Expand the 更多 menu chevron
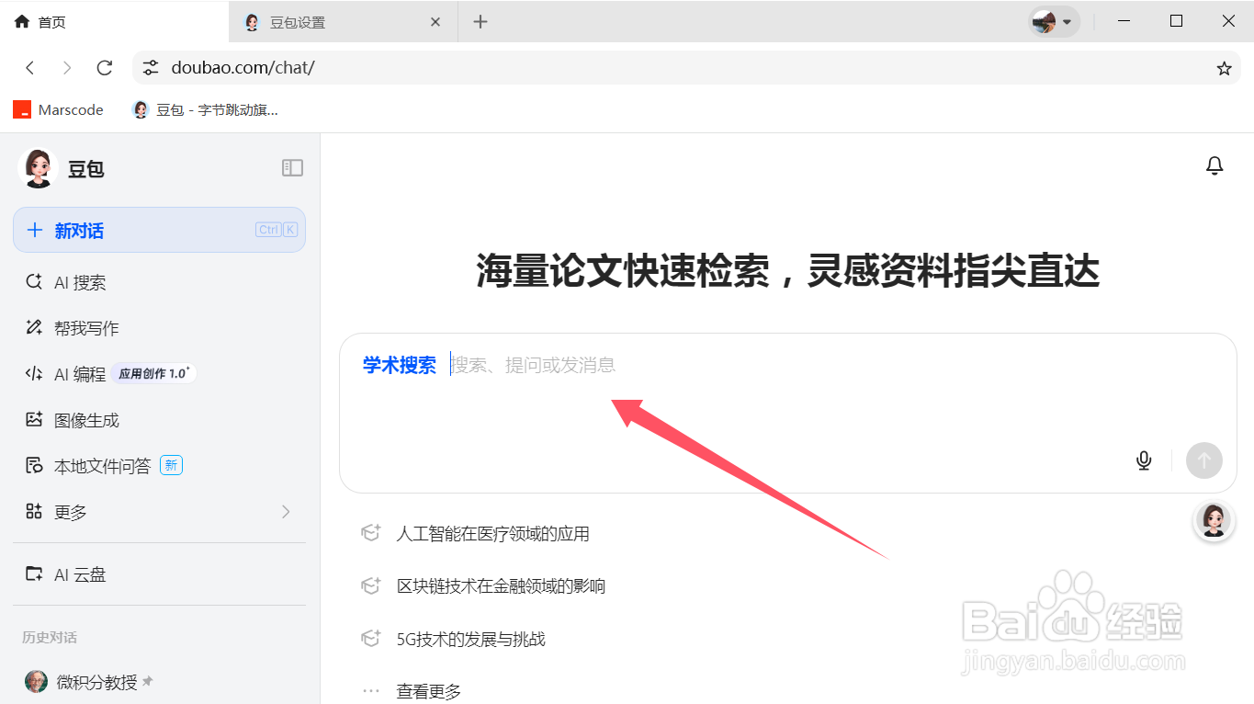The height and width of the screenshot is (704, 1254). pyautogui.click(x=286, y=512)
